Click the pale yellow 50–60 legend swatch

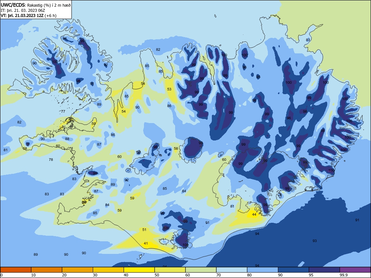click(170, 270)
